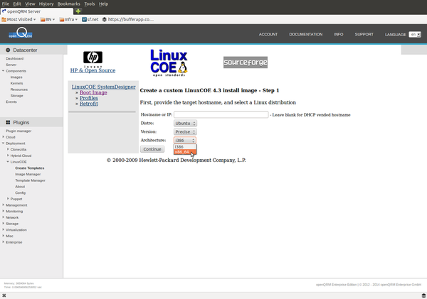Expand the Clonezilla node

click(x=8, y=149)
